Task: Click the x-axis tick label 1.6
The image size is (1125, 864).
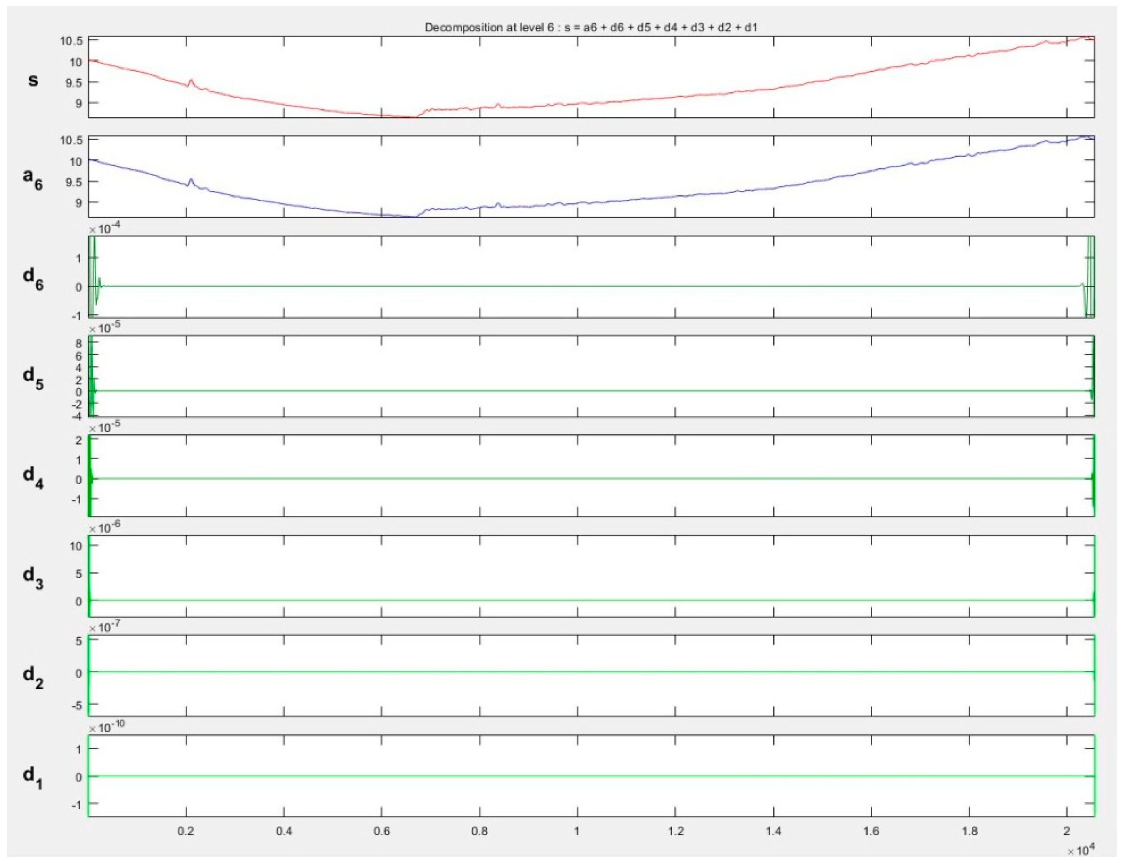Action: tap(871, 831)
